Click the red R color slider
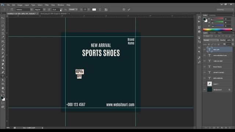Image resolution: width=235 pixels, height=132 pixels. tap(217, 19)
